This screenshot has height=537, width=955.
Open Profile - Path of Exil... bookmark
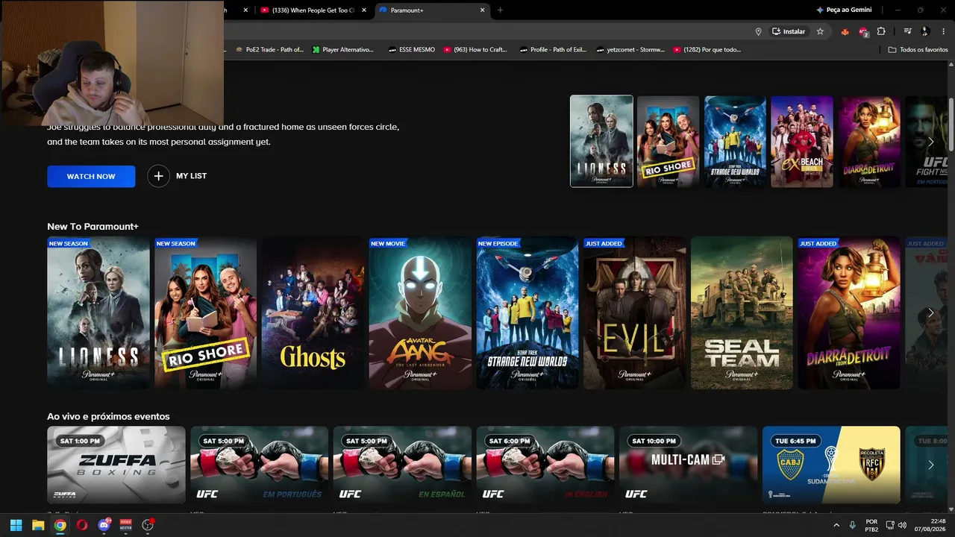[553, 50]
